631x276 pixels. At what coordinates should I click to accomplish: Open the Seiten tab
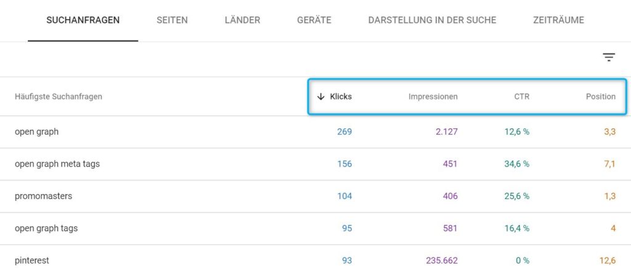172,20
